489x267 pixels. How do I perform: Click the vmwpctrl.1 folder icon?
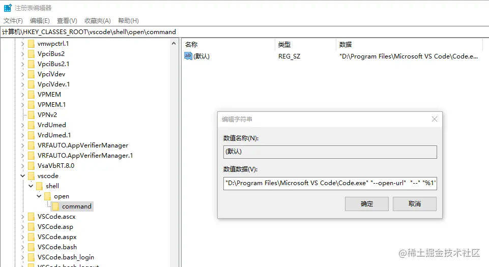[31, 44]
